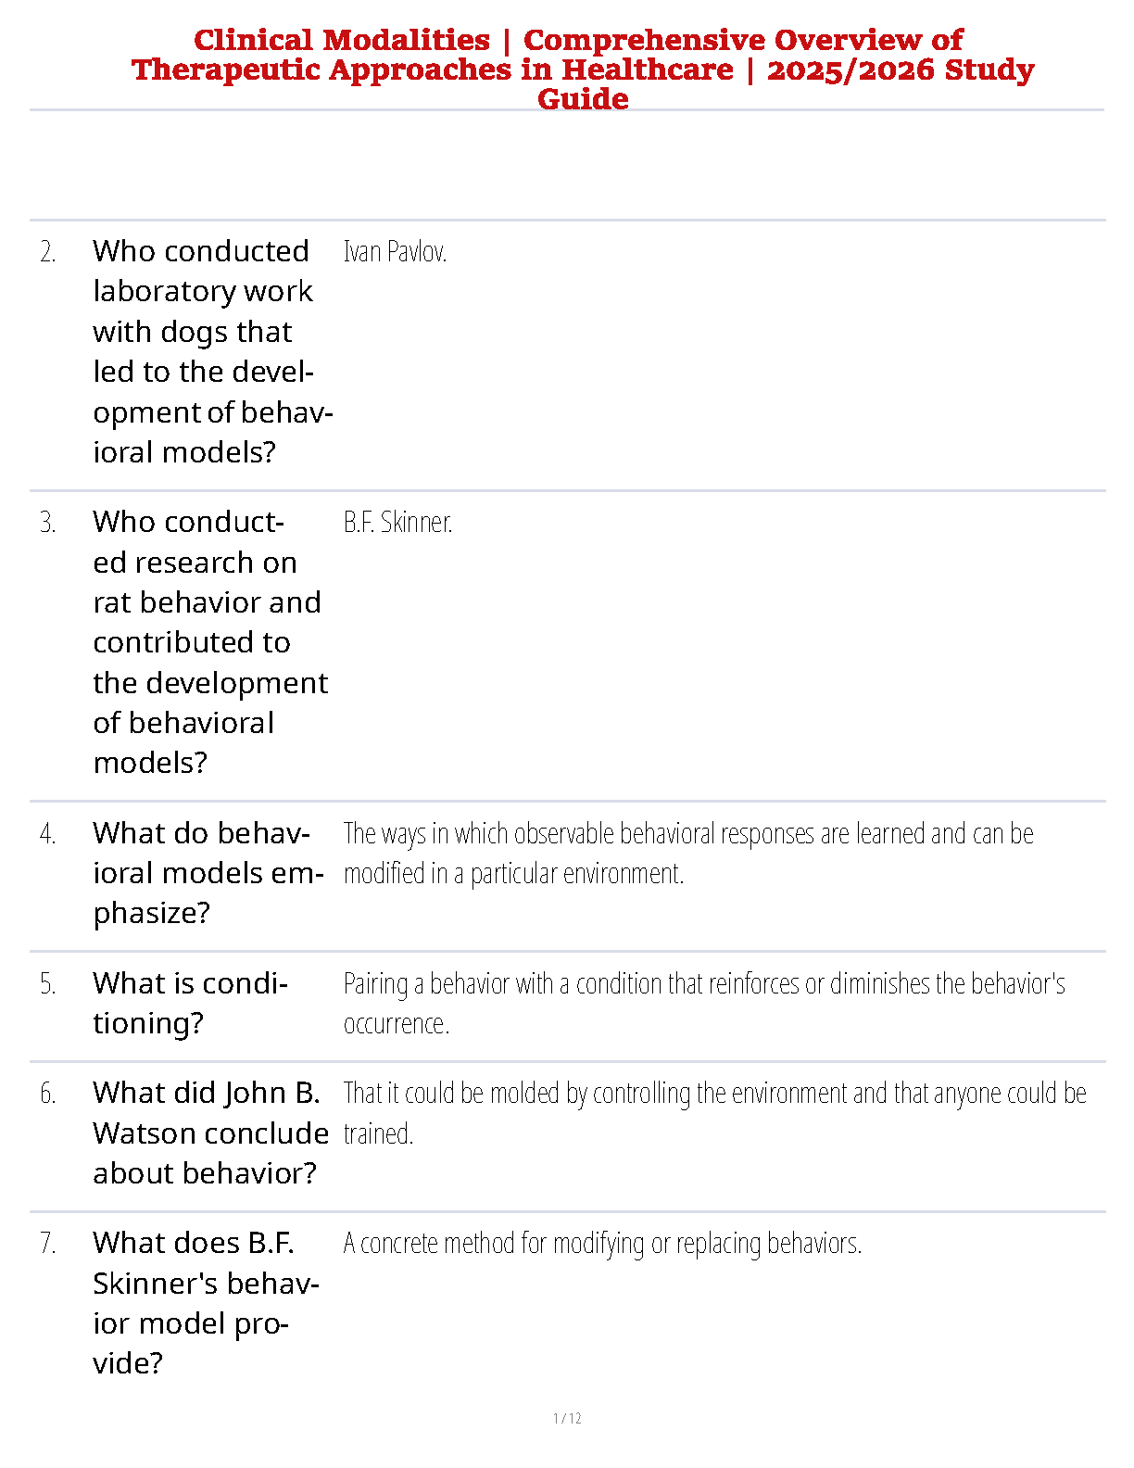Image resolution: width=1134 pixels, height=1468 pixels.
Task: Click the answer 'Ivan Pavlov.'
Action: (x=395, y=251)
